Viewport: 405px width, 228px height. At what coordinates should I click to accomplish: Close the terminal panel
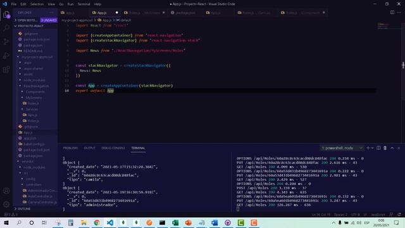click(x=399, y=148)
